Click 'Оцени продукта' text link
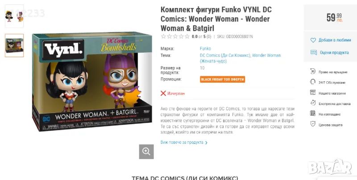 (334, 52)
